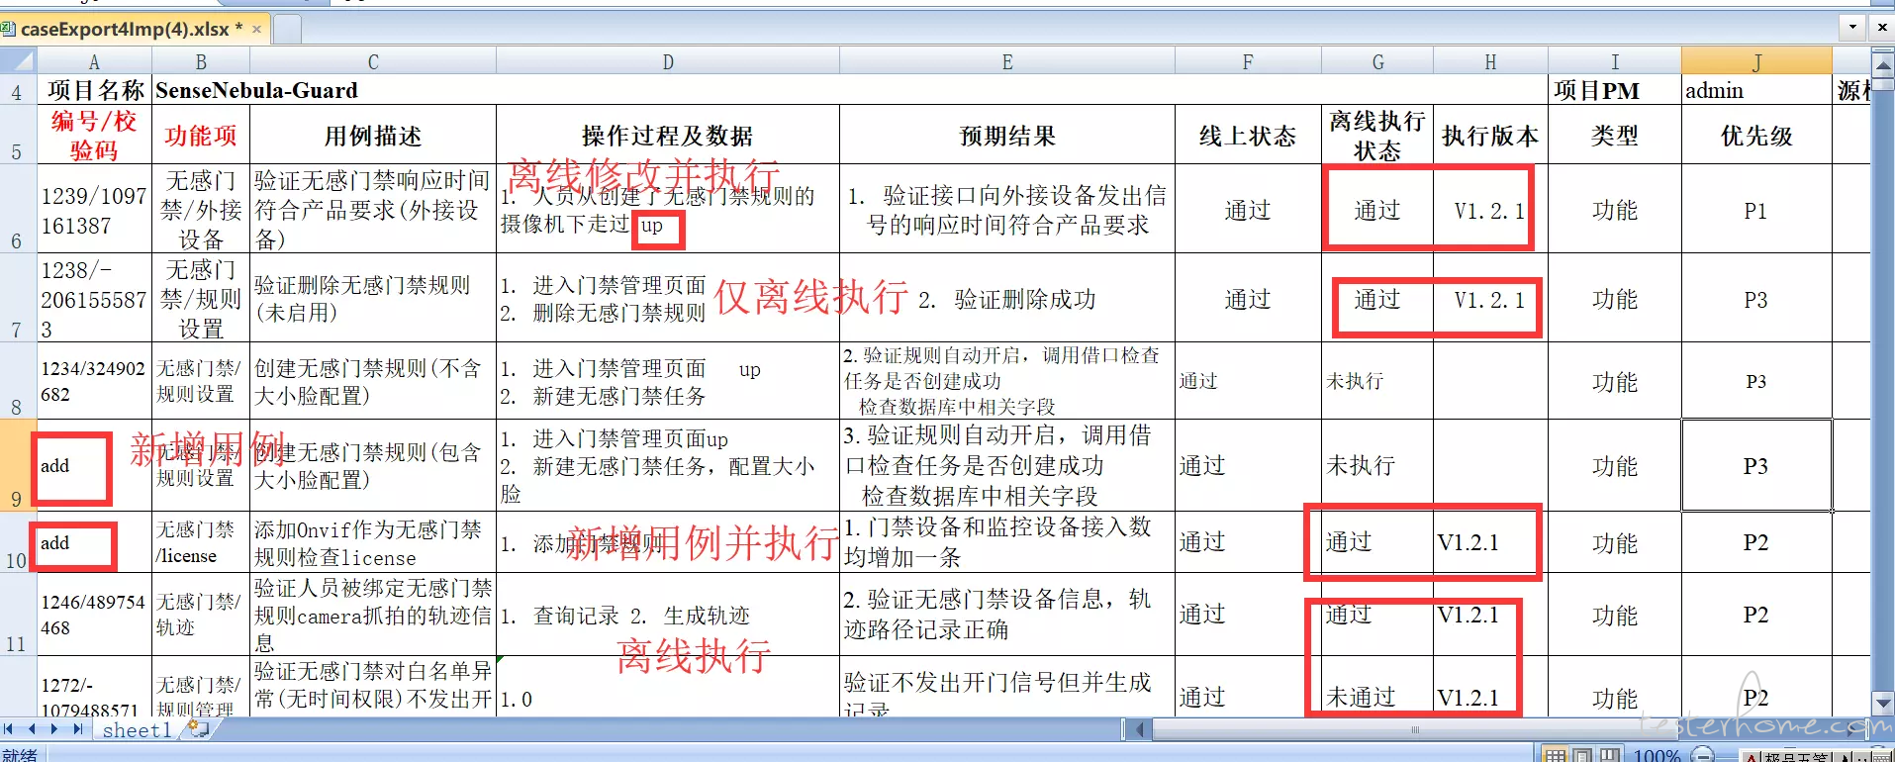Switch to Page Layout view in the status bar
Image resolution: width=1895 pixels, height=762 pixels.
coord(1583,755)
